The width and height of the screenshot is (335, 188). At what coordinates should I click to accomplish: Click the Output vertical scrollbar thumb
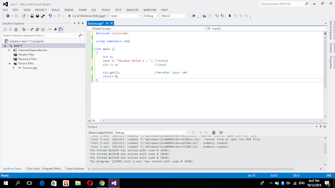tap(325, 148)
